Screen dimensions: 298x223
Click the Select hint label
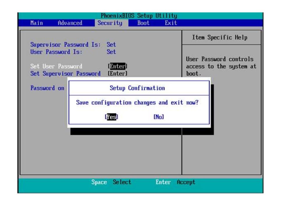[122, 182]
